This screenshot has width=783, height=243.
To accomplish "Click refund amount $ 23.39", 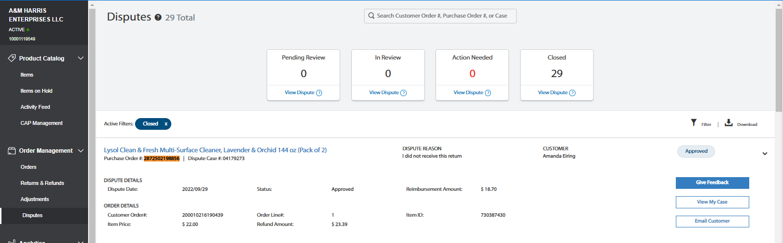I will [339, 224].
